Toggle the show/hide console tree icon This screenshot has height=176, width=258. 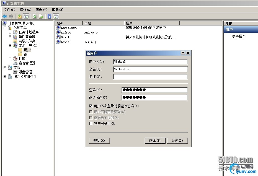point(26,16)
